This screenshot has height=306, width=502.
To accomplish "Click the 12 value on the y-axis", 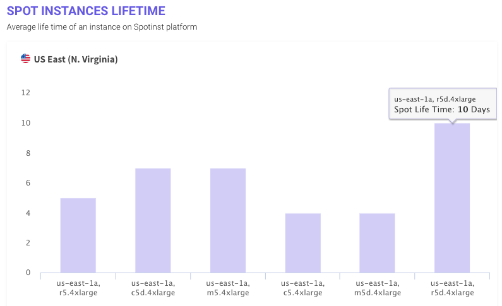I will [26, 93].
